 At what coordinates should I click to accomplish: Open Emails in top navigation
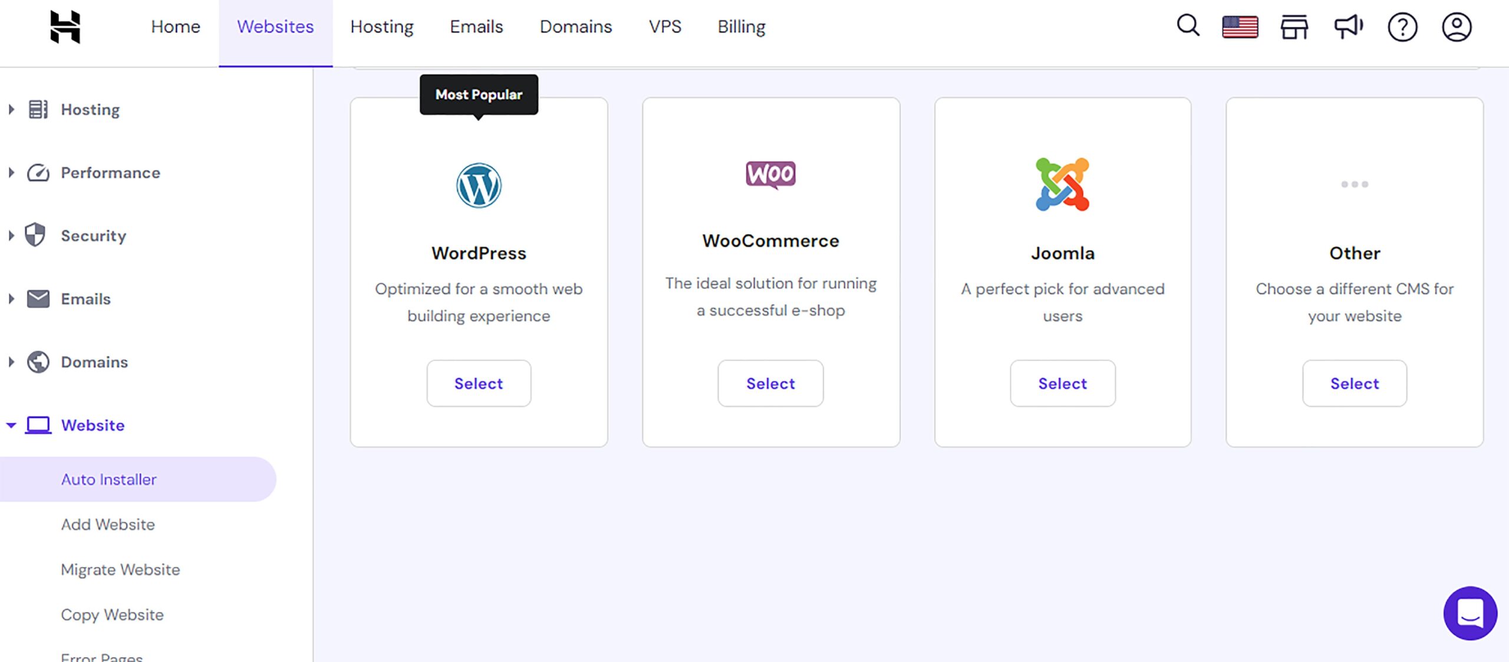point(476,27)
